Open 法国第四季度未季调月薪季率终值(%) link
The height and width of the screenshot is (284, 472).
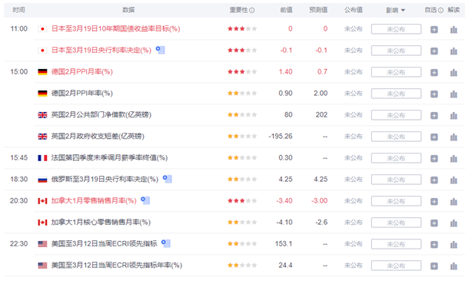[109, 157]
